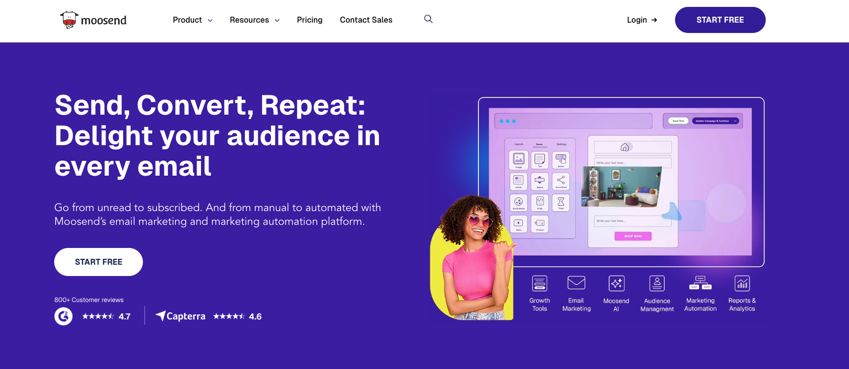Image resolution: width=849 pixels, height=369 pixels.
Task: Click the "Go from unread to subscribed" paragraph
Action: tap(217, 215)
